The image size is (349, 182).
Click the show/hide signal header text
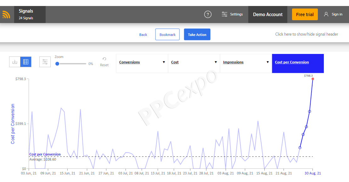pos(307,34)
